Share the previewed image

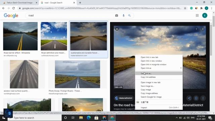coord(189,98)
